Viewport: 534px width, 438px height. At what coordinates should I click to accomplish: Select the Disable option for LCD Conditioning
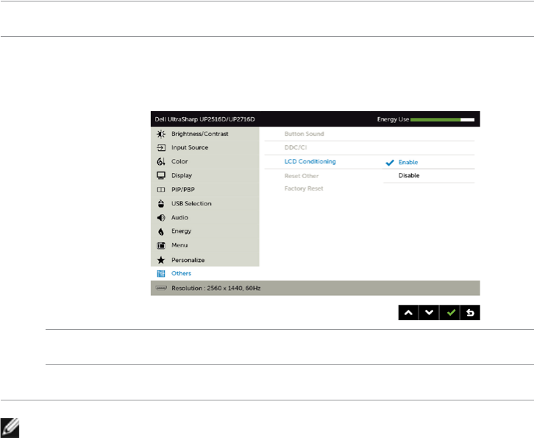coord(409,175)
